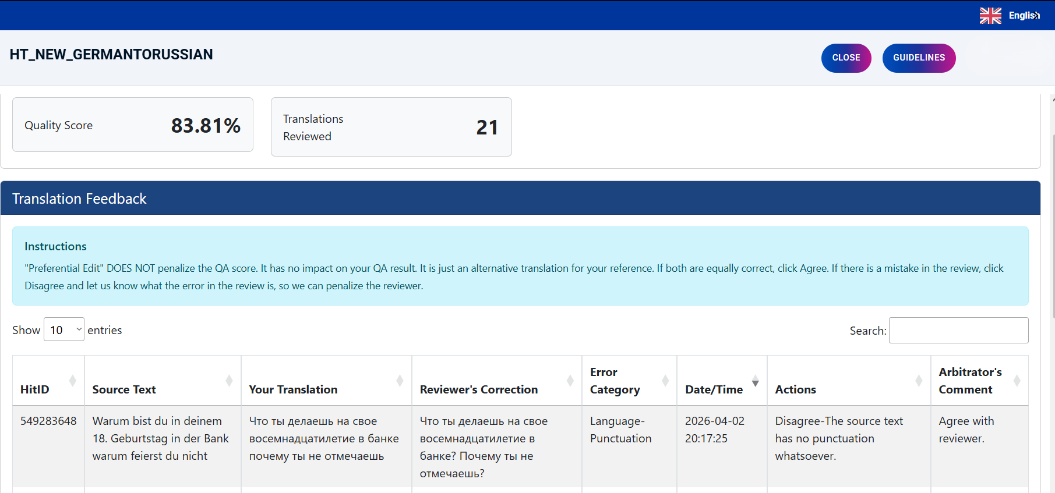Select HitID 549283648 cell

(x=48, y=421)
